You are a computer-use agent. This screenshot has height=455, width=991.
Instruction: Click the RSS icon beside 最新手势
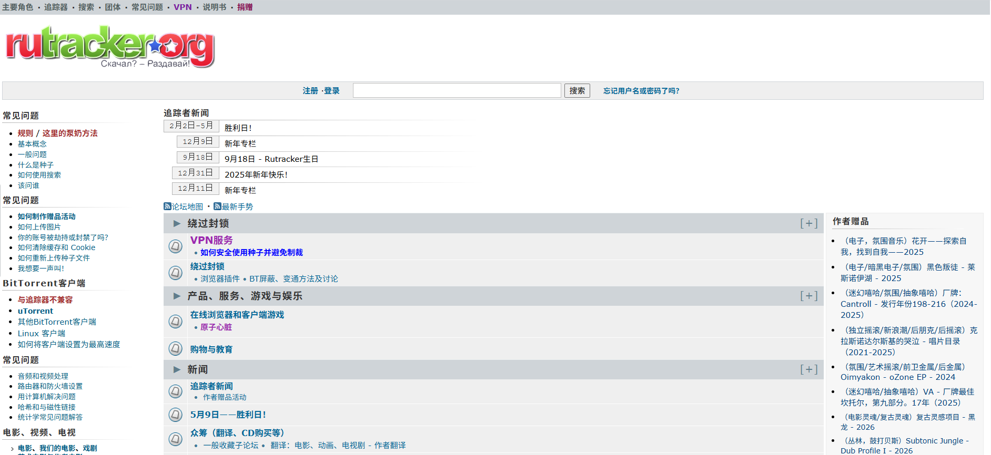217,206
